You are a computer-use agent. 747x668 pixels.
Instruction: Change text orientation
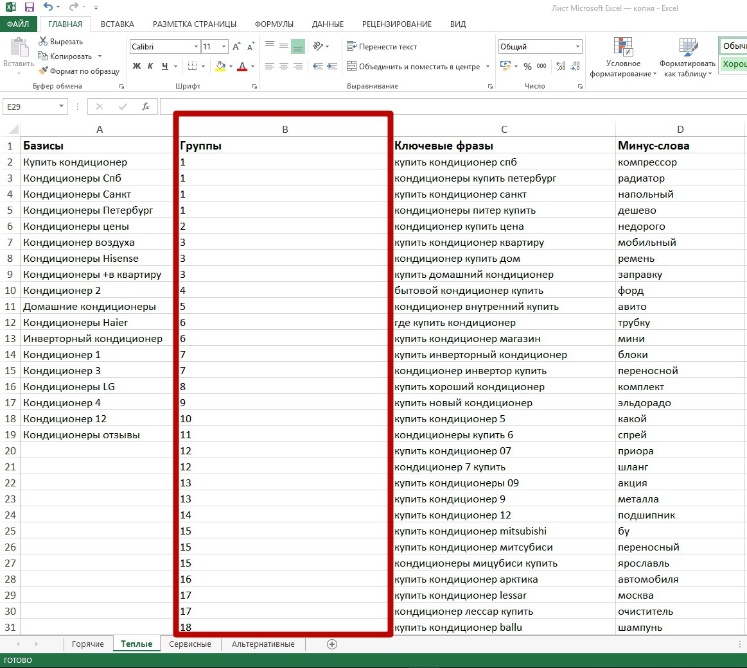(x=318, y=46)
